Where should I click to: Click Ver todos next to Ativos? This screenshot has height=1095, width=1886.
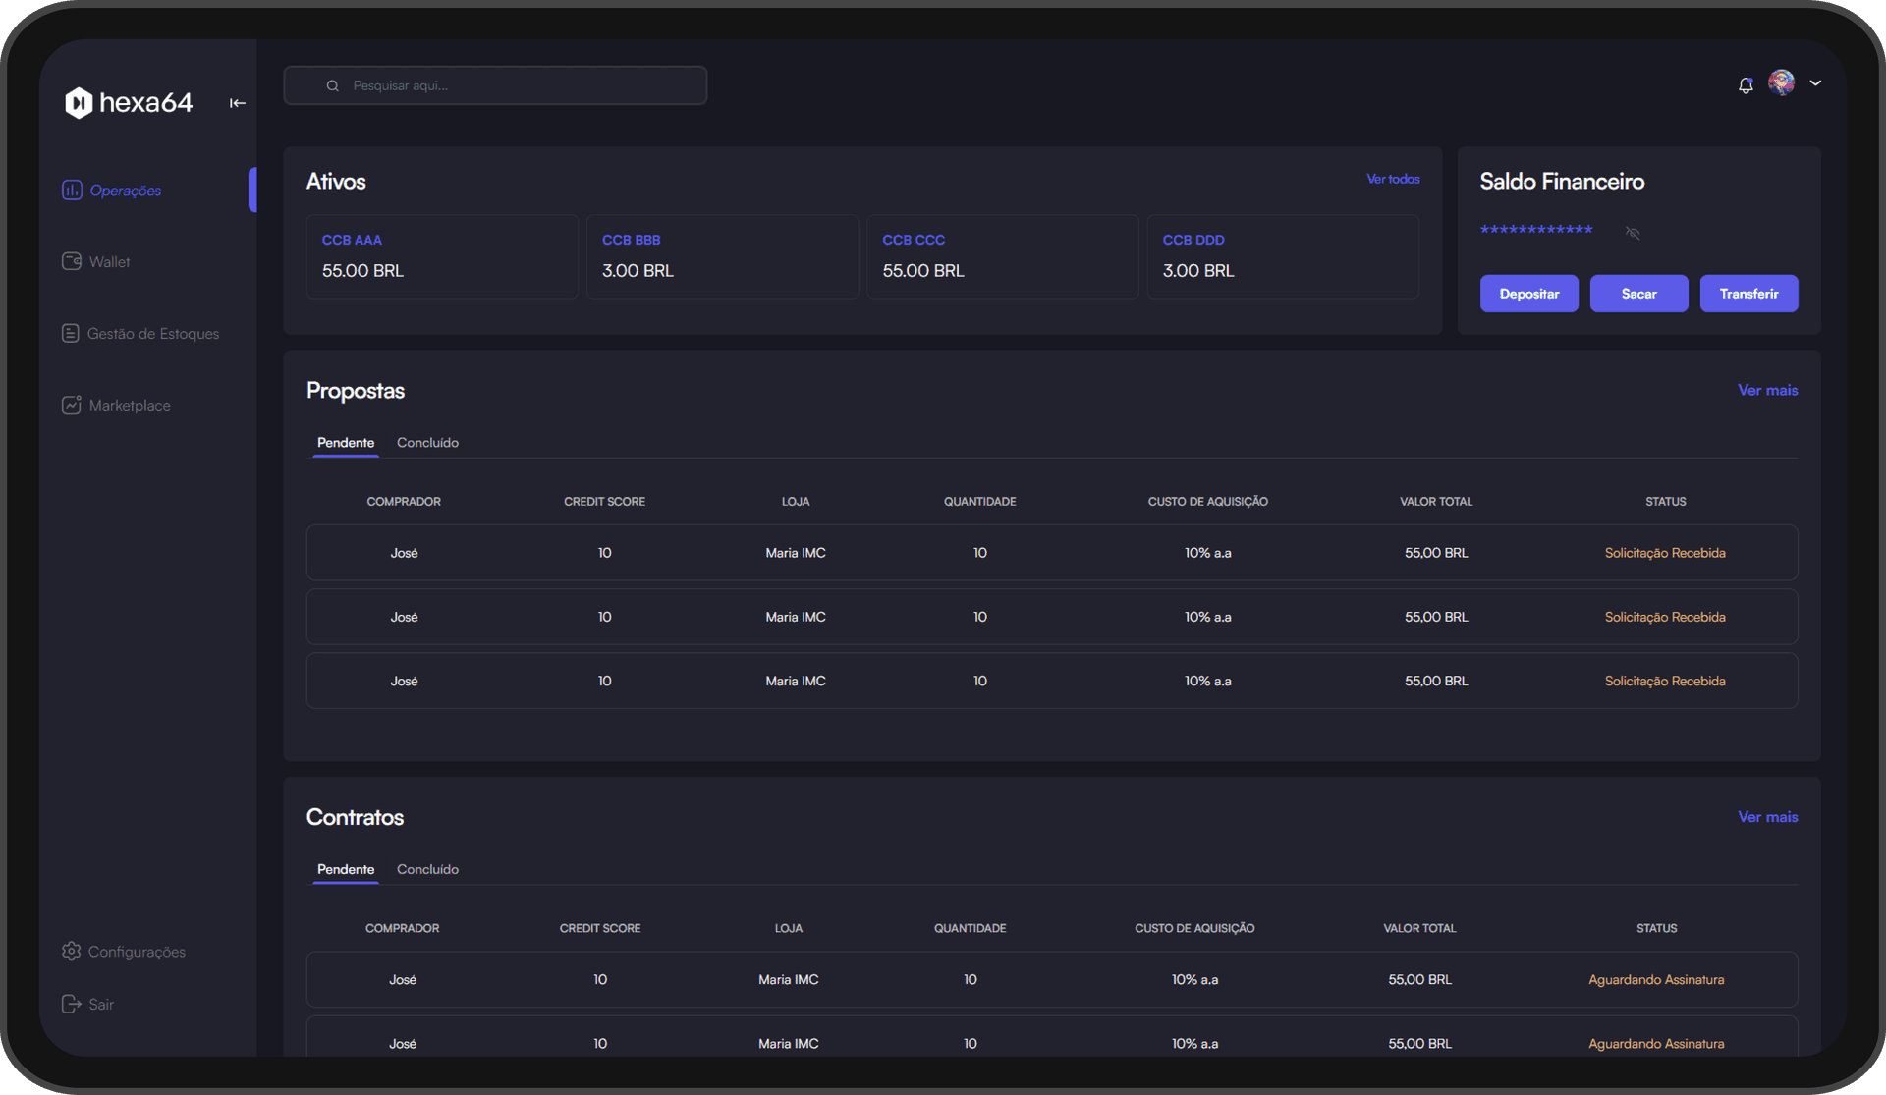pos(1393,179)
